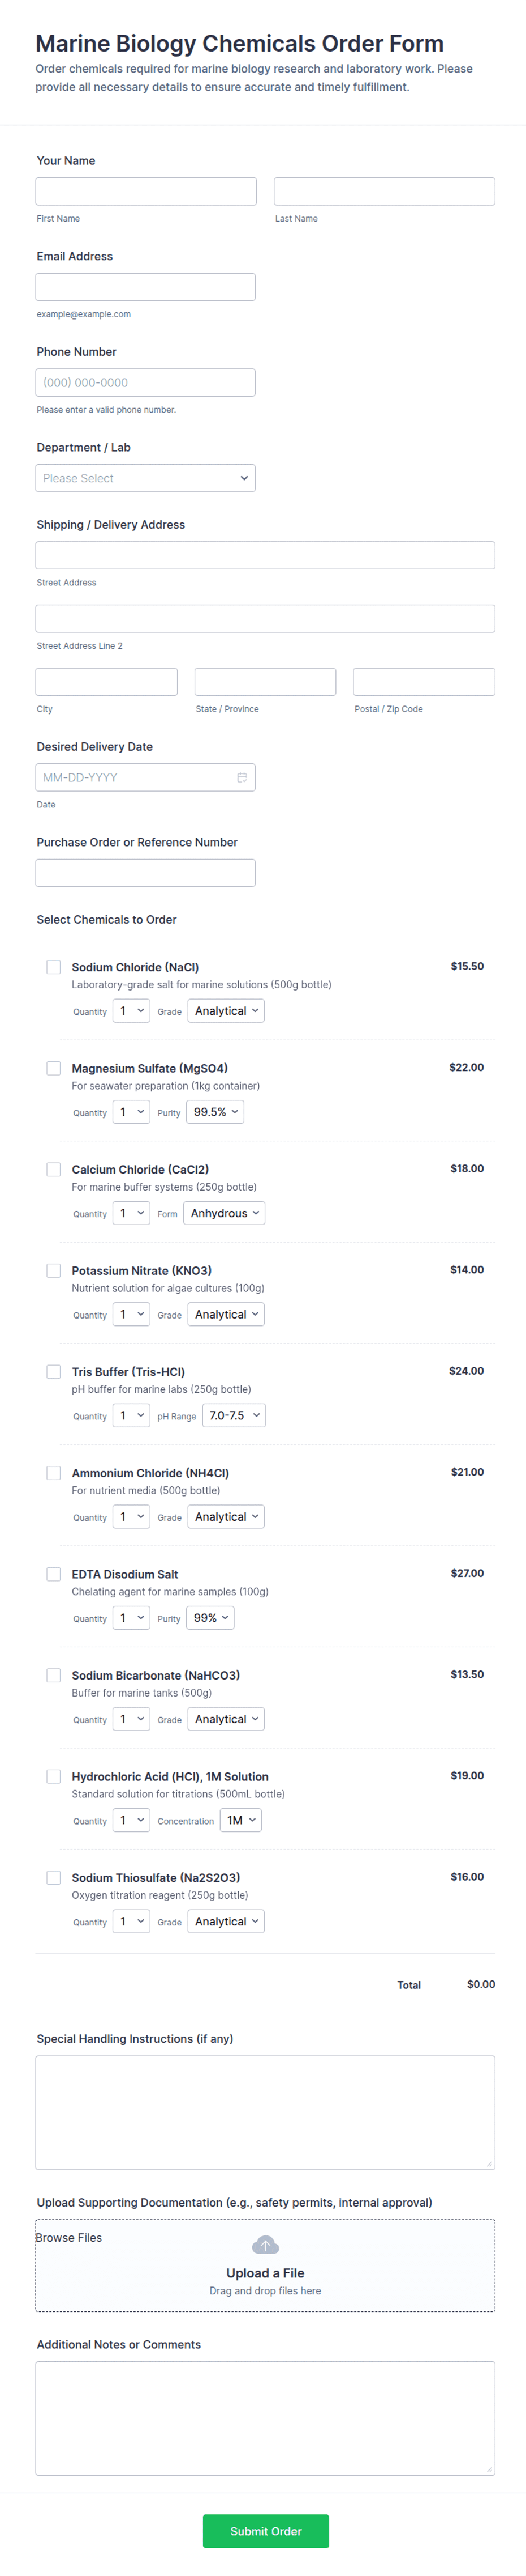Tick the EDTA Disodium Salt checkbox
The height and width of the screenshot is (2576, 526).
coord(54,1574)
